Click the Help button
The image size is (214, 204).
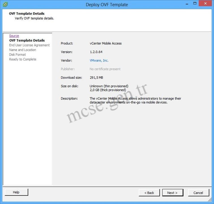pyautogui.click(x=16, y=192)
